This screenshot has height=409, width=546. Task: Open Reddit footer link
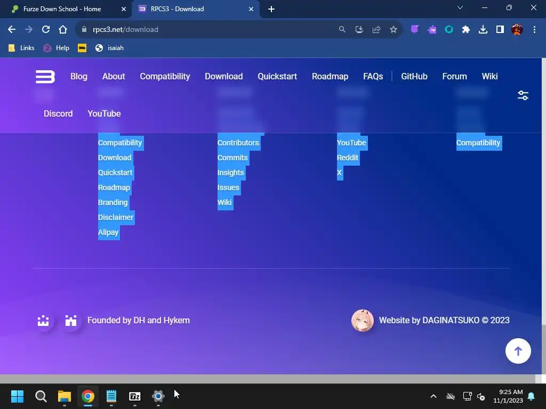tap(348, 158)
